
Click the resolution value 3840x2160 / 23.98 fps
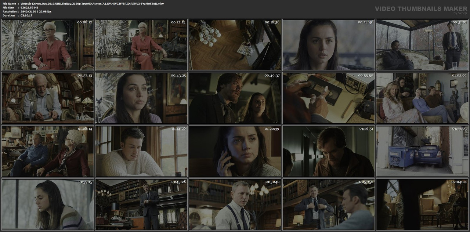(36, 12)
